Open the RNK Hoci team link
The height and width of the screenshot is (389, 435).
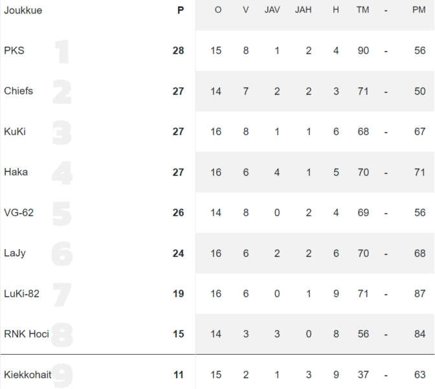27,334
